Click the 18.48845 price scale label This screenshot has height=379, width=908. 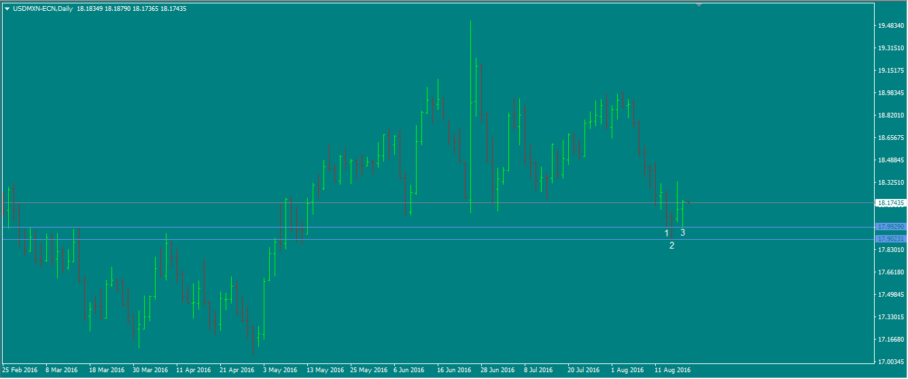click(891, 160)
